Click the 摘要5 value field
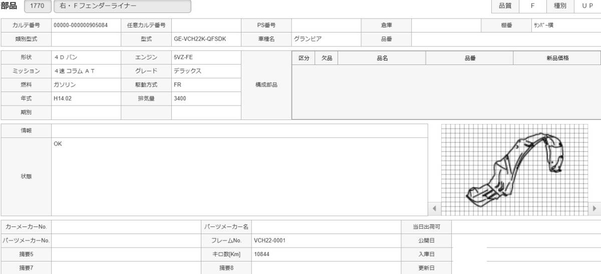The image size is (601, 274). [x=126, y=254]
